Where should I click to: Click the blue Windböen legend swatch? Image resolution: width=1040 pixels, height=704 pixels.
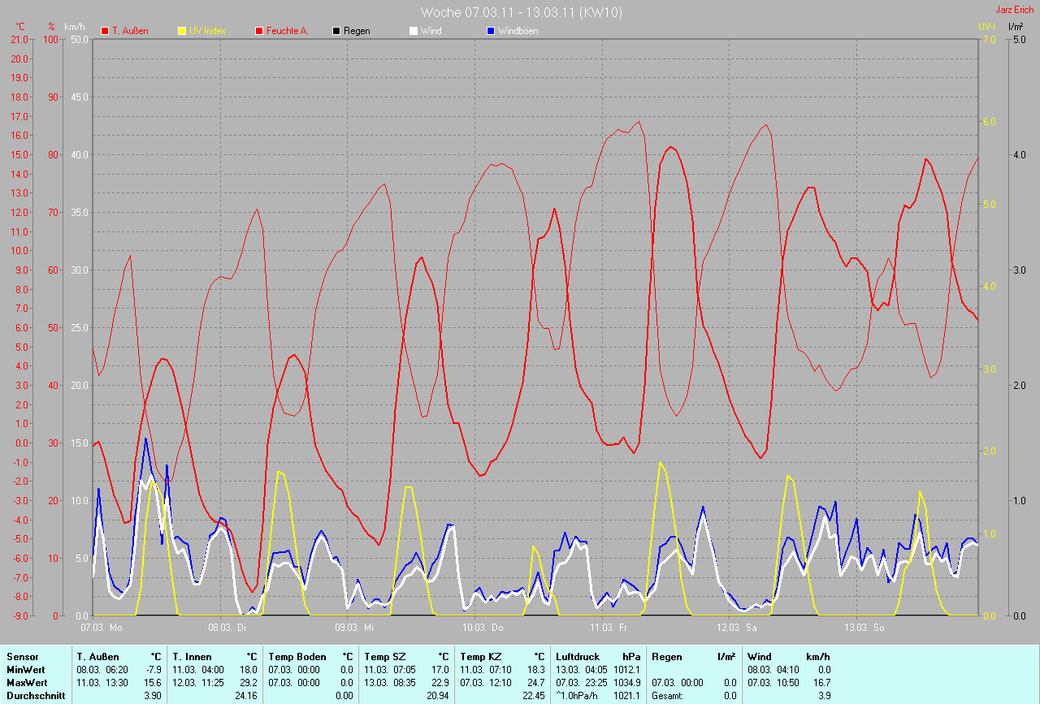[x=491, y=31]
